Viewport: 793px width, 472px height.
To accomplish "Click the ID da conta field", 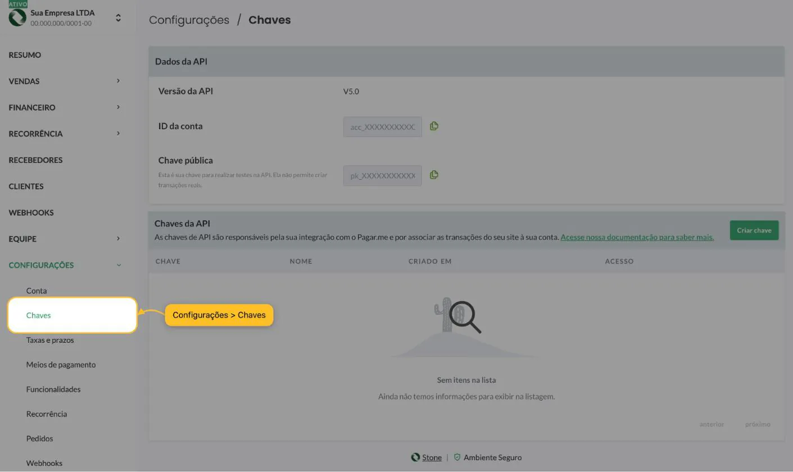I will (x=382, y=127).
